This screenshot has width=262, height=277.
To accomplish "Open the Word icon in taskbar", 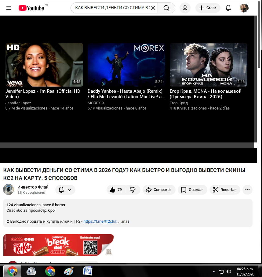I will coord(88,271).
